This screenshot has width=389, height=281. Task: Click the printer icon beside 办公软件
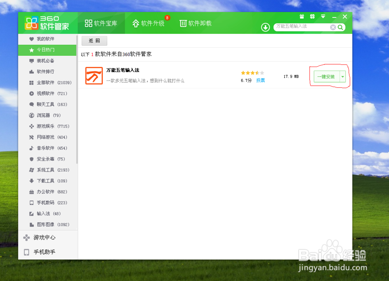tap(32, 192)
